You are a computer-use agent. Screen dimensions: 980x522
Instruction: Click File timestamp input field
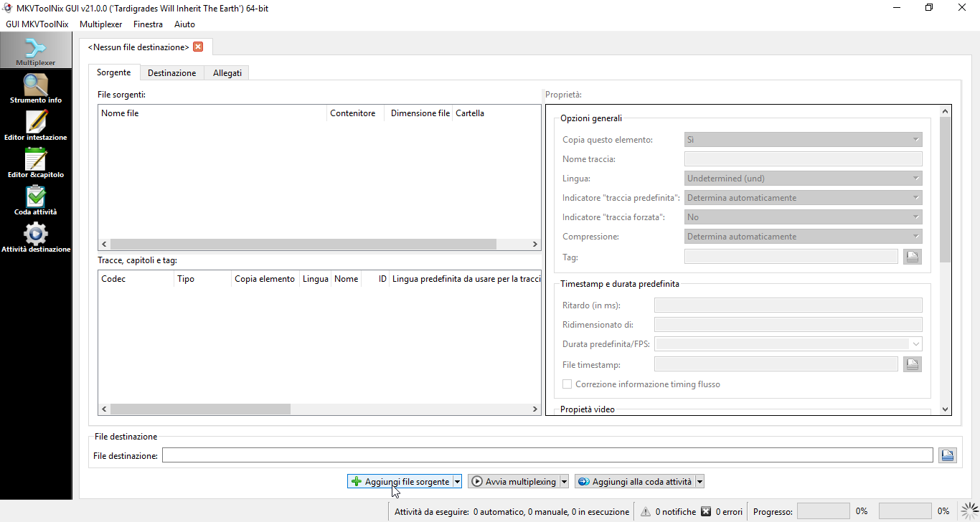pos(776,364)
